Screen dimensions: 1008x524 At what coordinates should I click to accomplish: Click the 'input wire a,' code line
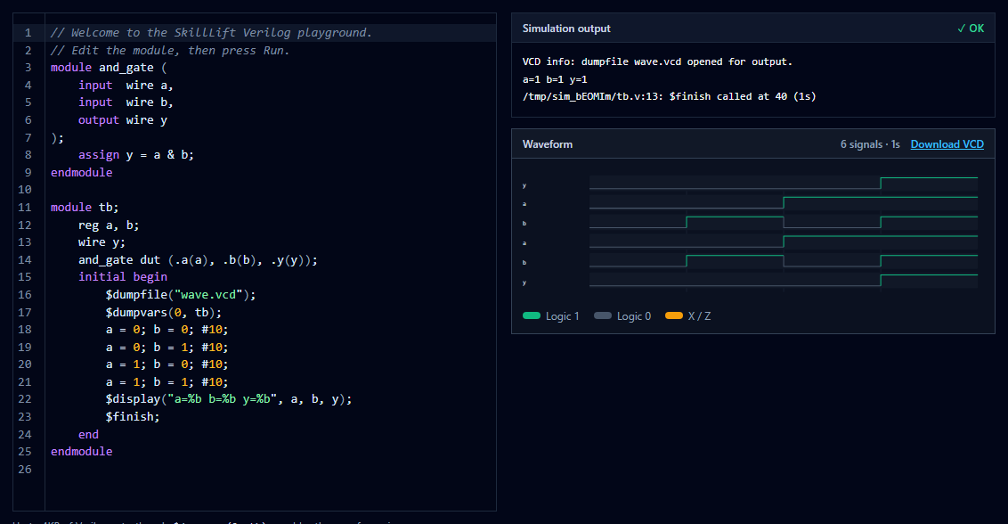(x=126, y=85)
